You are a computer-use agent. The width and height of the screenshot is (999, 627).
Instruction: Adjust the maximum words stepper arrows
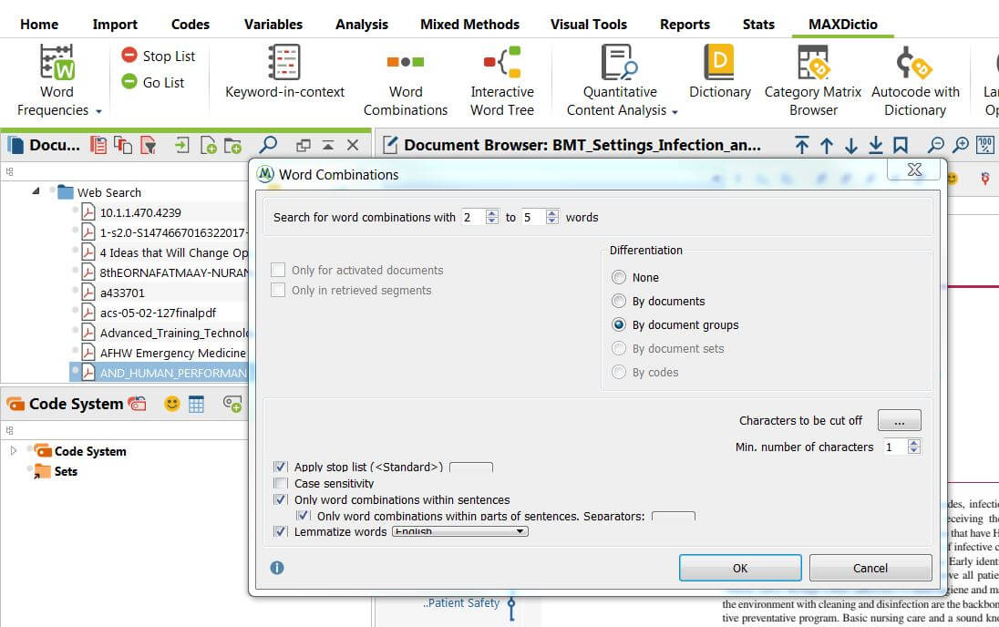(552, 217)
